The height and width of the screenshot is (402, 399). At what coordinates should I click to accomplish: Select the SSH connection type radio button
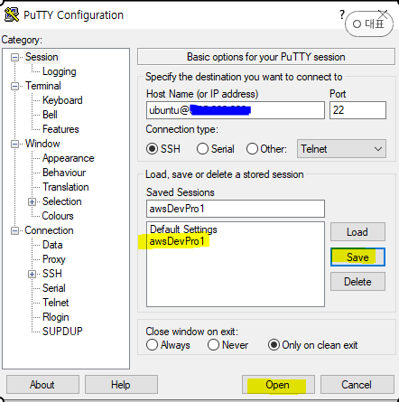(x=152, y=149)
